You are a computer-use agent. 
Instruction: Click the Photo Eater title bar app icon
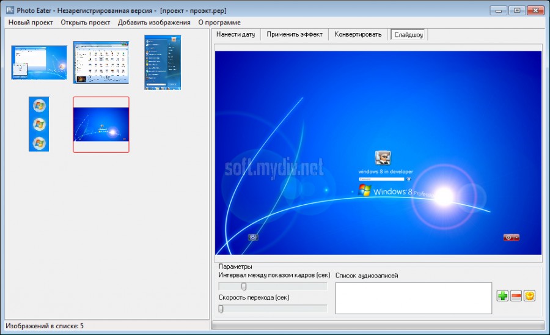point(10,10)
